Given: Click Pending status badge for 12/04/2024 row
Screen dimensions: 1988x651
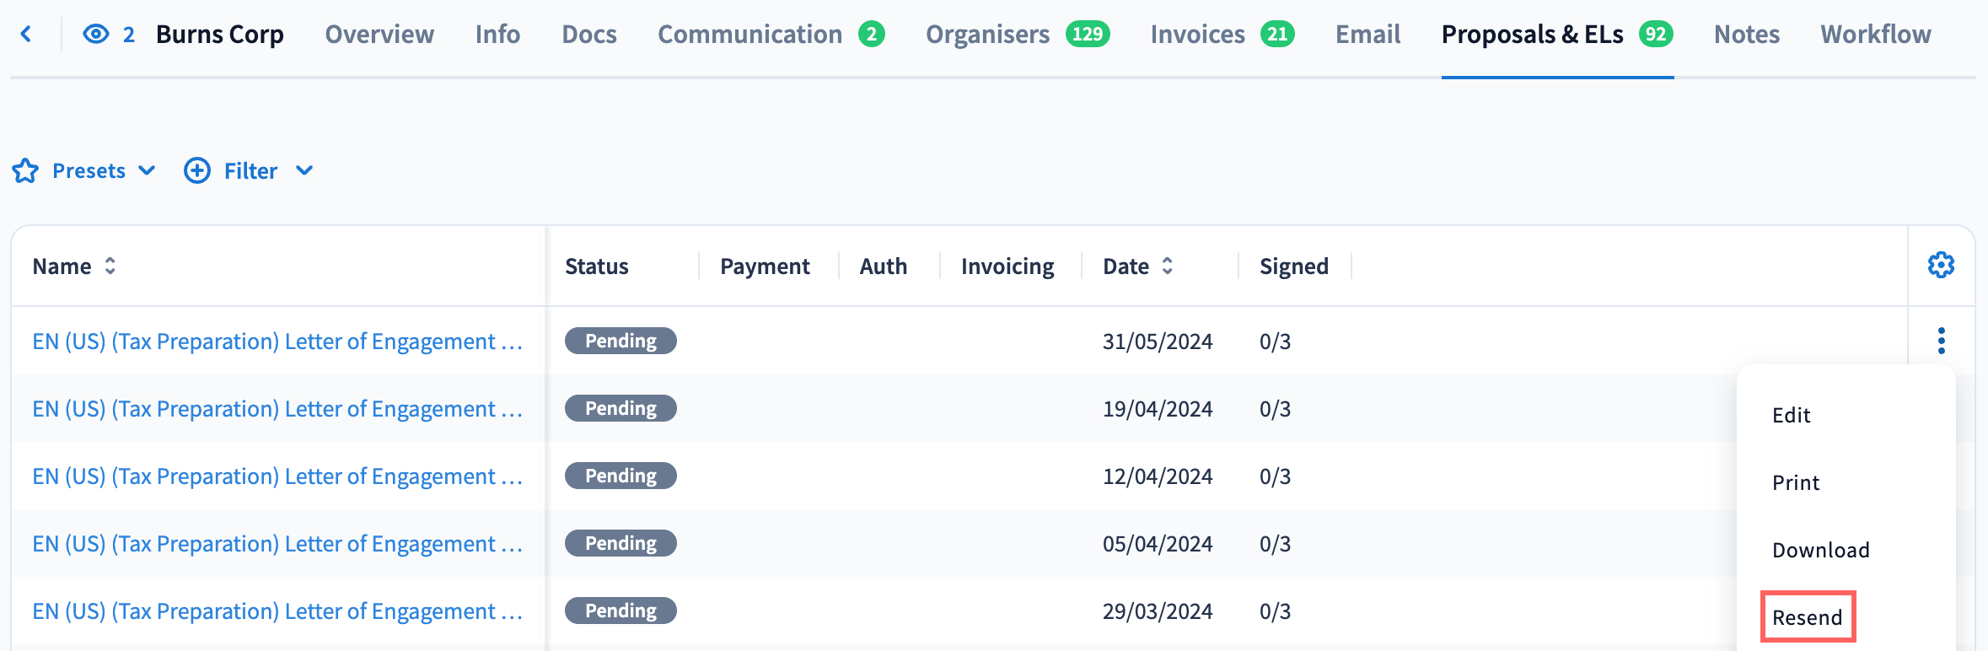Looking at the screenshot, I should coord(621,476).
